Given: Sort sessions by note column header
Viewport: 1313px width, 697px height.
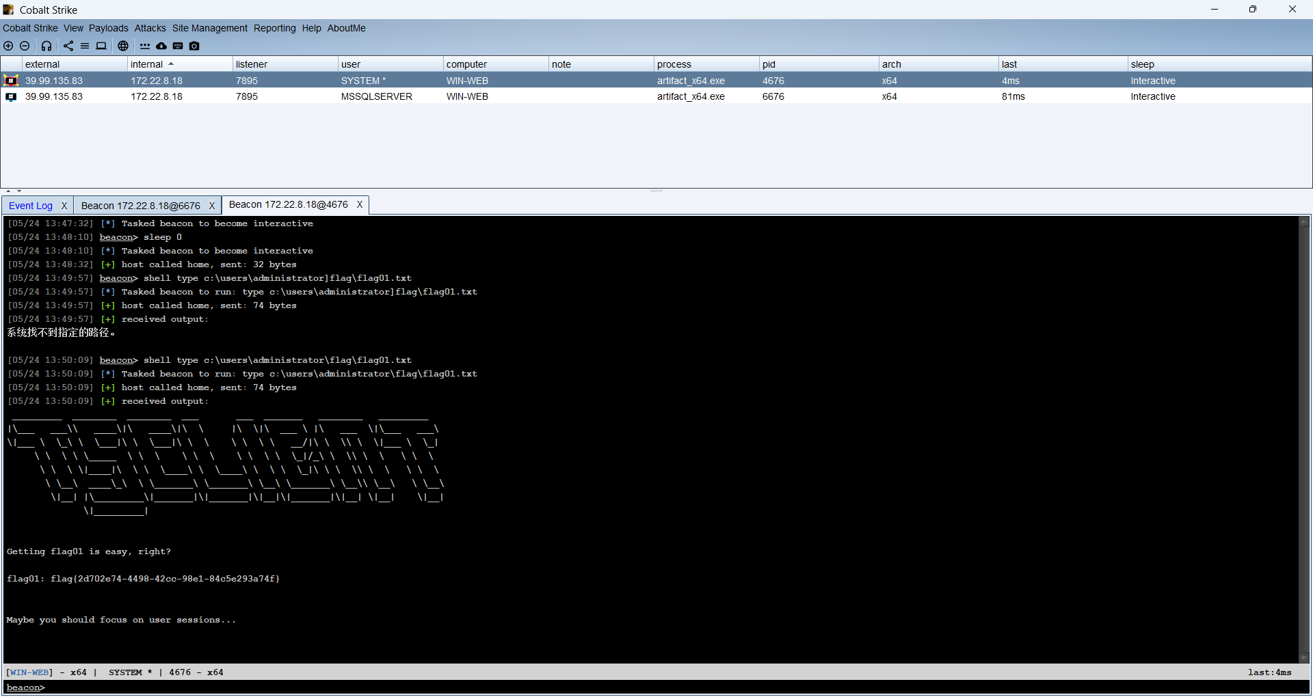Looking at the screenshot, I should point(601,64).
